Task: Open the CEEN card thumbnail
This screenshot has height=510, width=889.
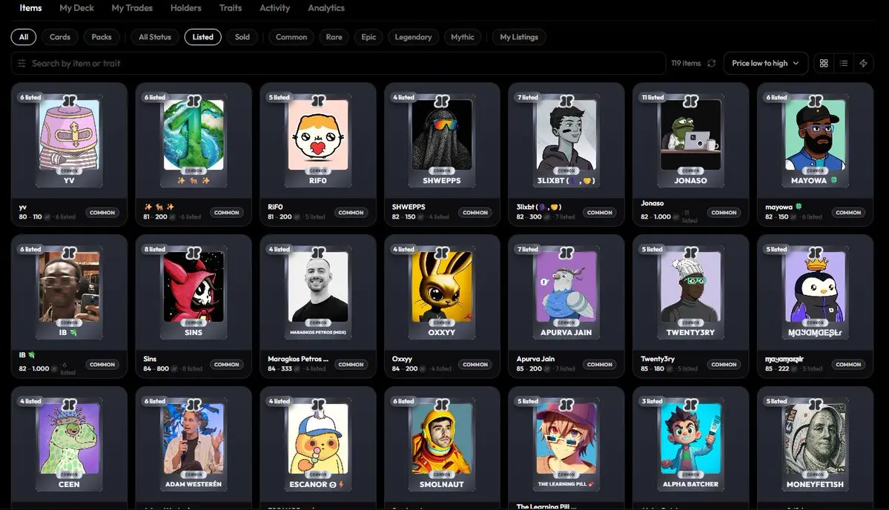Action: 69,445
